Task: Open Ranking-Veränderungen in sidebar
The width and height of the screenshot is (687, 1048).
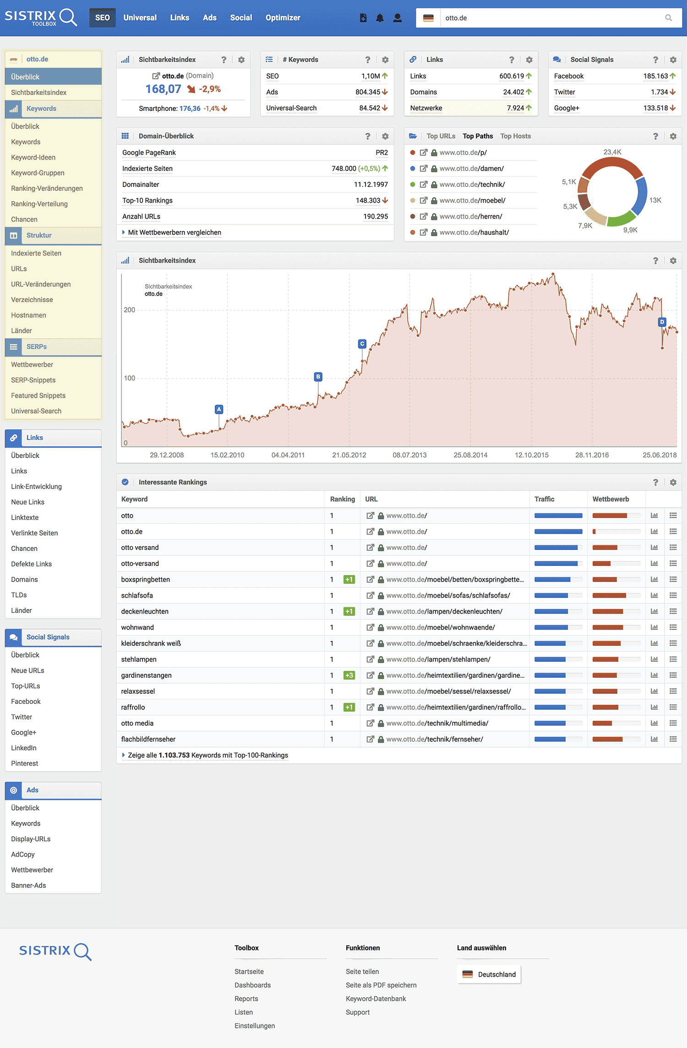Action: pyautogui.click(x=47, y=188)
